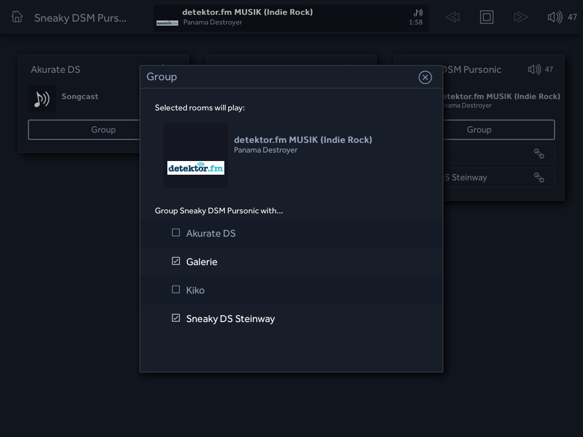The height and width of the screenshot is (437, 583).
Task: Click the DSM Pursonic card title
Action: (x=471, y=69)
